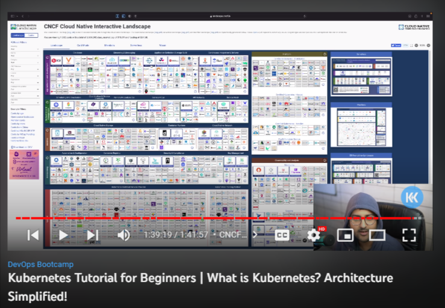This screenshot has width=445, height=308.
Task: Skip to the next video
Action: [93, 235]
